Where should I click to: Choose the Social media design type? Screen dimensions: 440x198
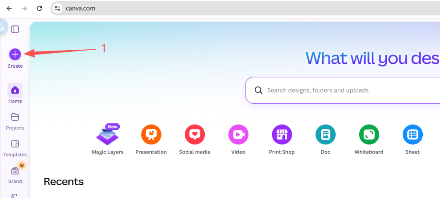click(195, 139)
